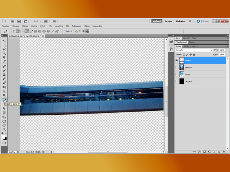Viewport: 230px width, 172px height.
Task: Select the Crop tool
Action: pos(4,57)
